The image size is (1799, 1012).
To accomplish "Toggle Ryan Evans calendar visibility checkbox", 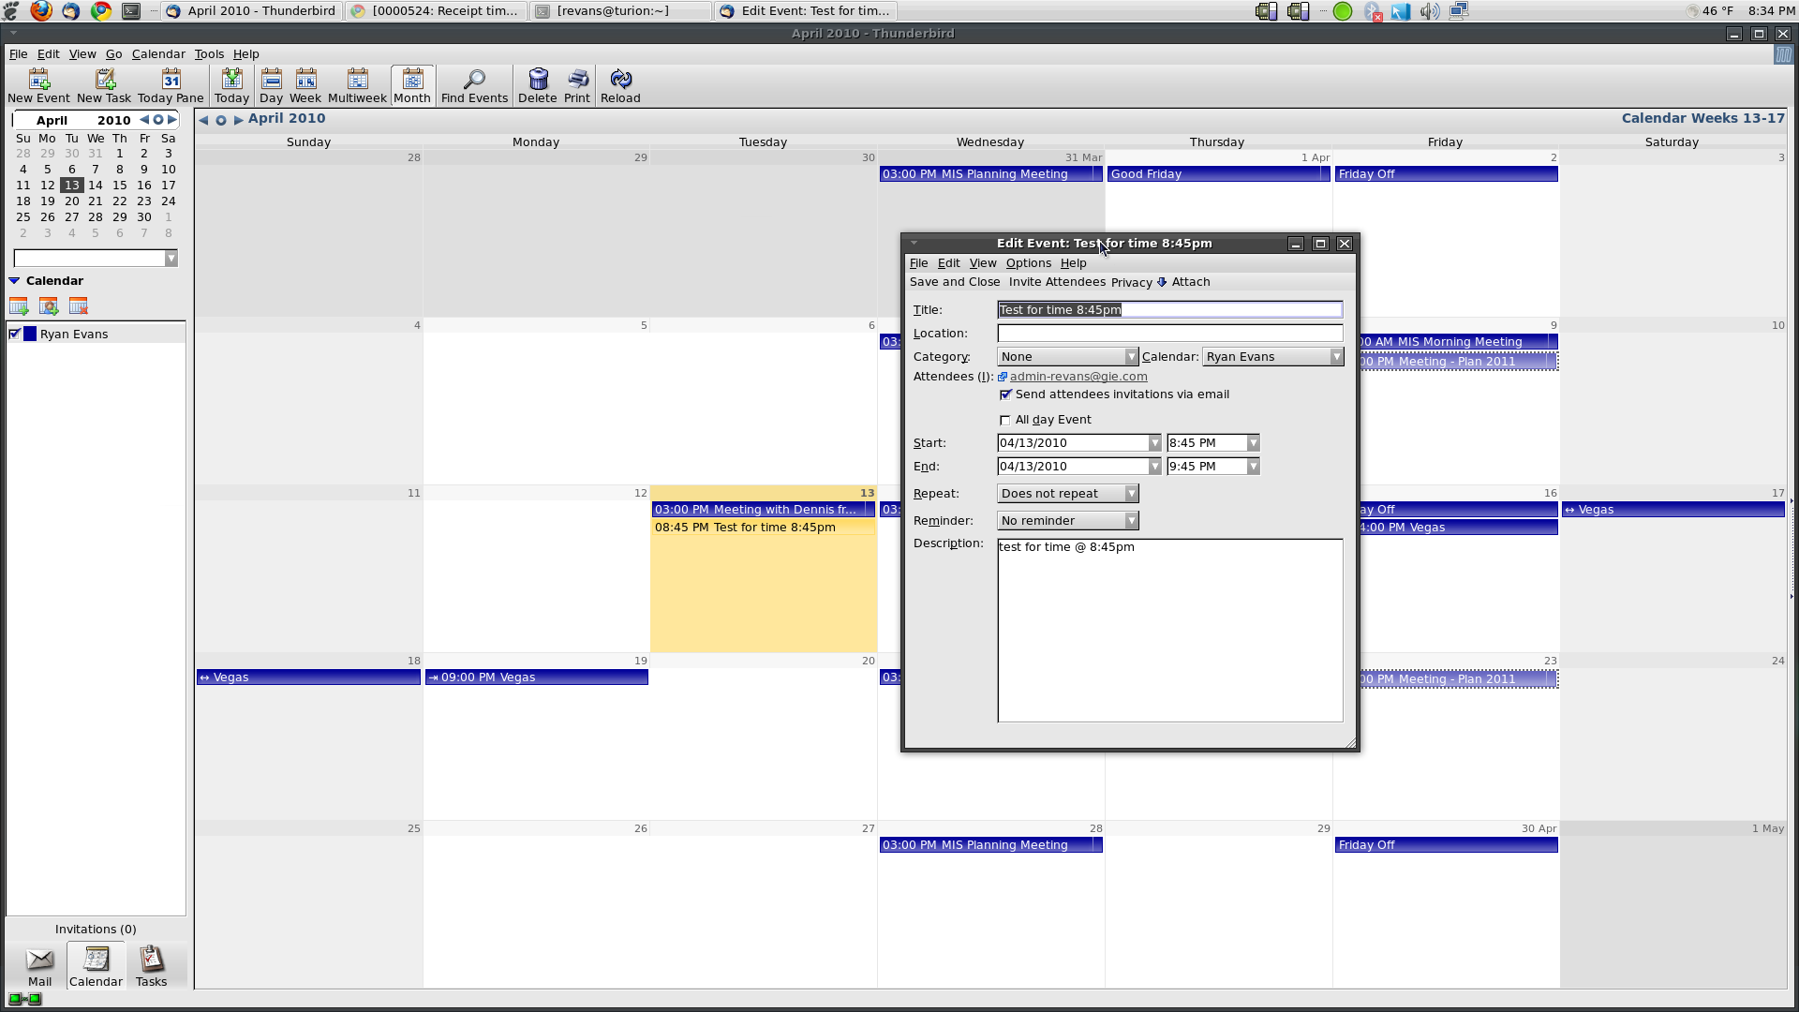I will tap(15, 335).
